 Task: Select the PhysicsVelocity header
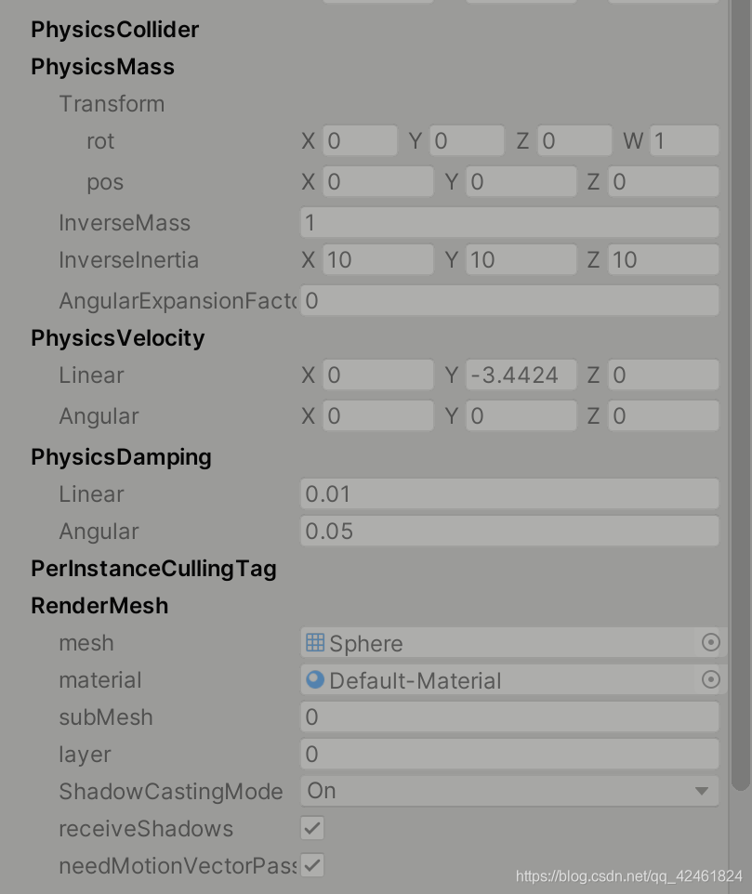(x=117, y=337)
